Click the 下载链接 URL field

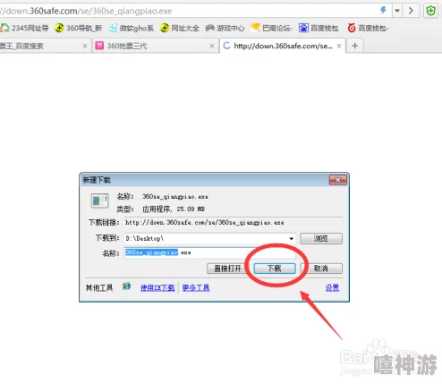234,223
